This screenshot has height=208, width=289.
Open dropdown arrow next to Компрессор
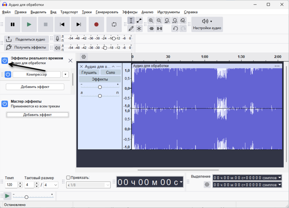[x=65, y=75]
